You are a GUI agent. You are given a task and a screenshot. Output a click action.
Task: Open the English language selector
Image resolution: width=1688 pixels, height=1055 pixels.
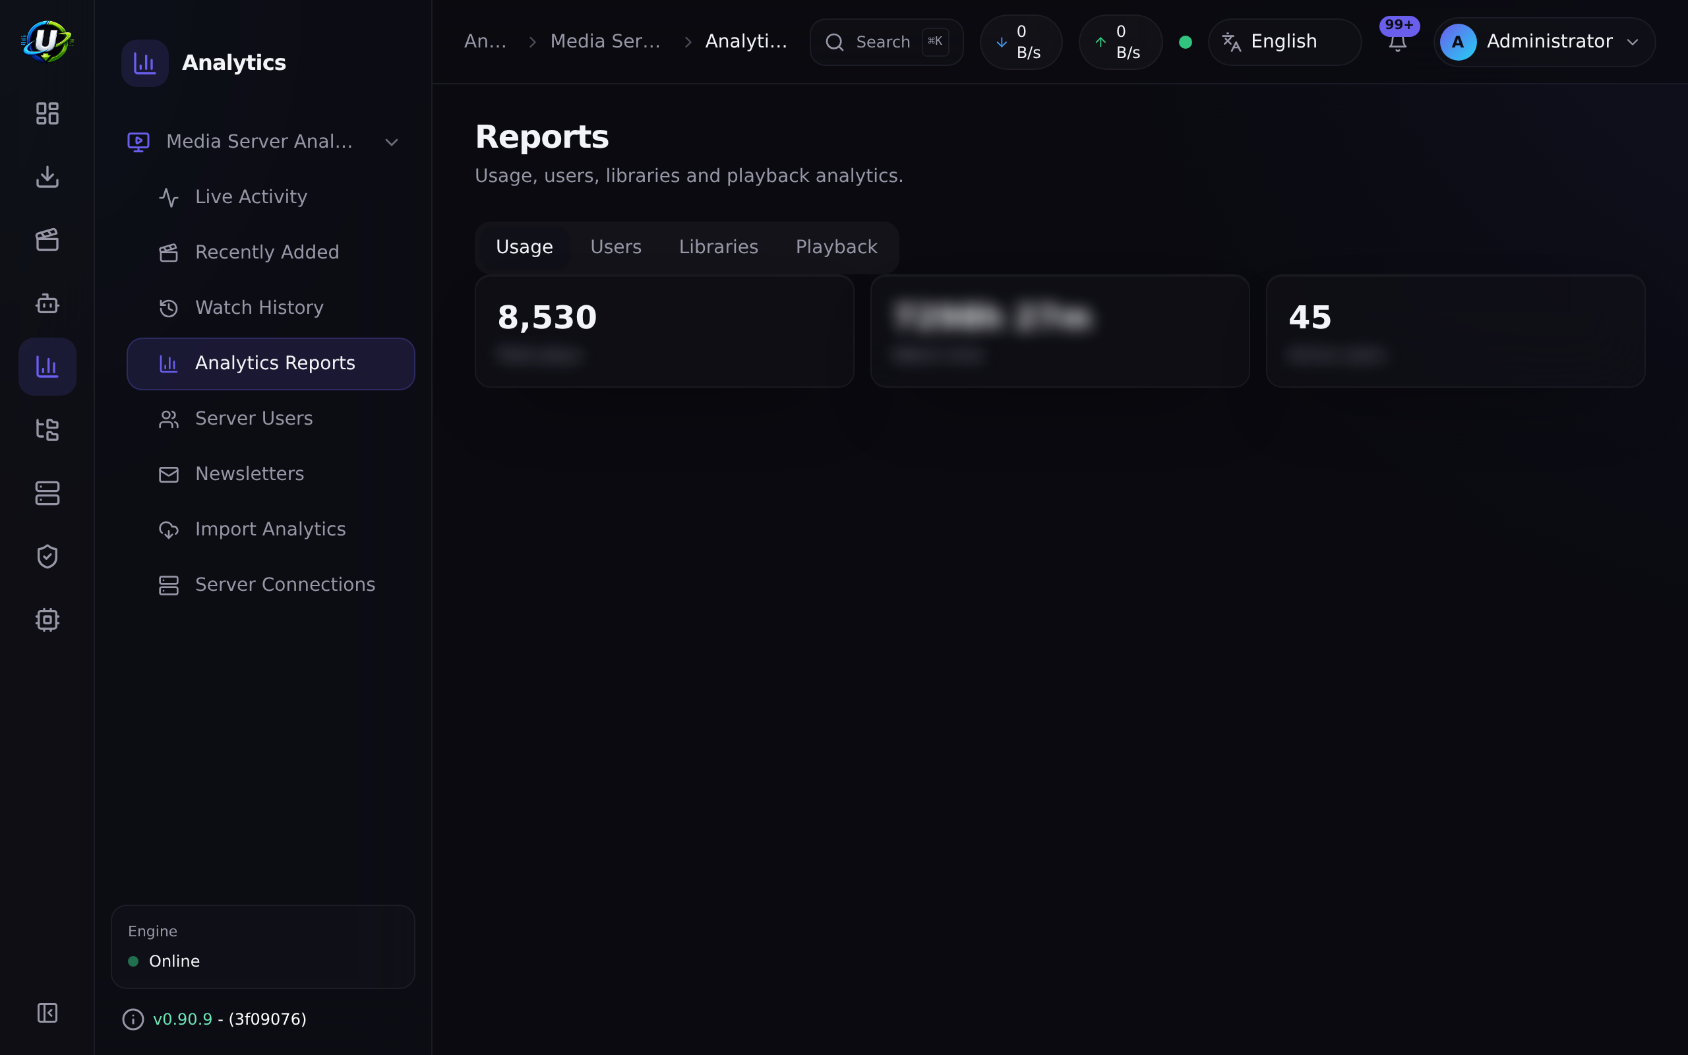(1284, 42)
